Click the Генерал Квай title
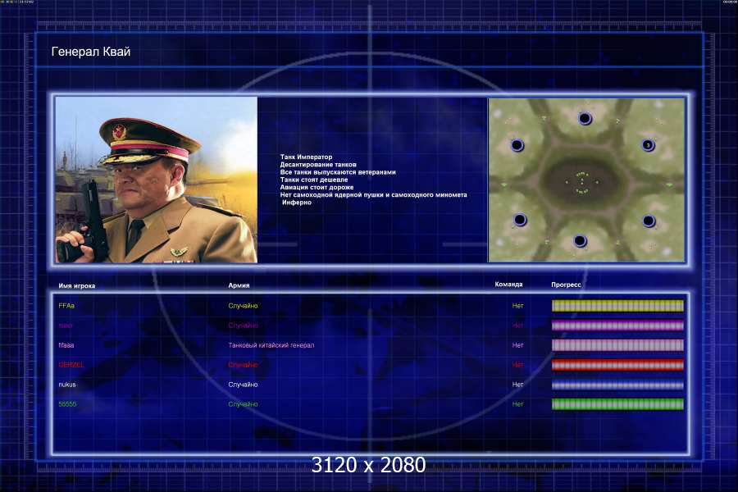Viewport: 738px width, 492px height. (x=91, y=52)
